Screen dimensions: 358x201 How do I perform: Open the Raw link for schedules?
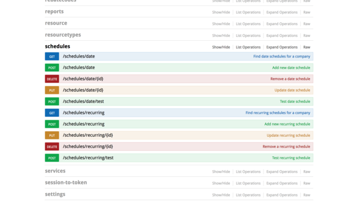tap(307, 47)
